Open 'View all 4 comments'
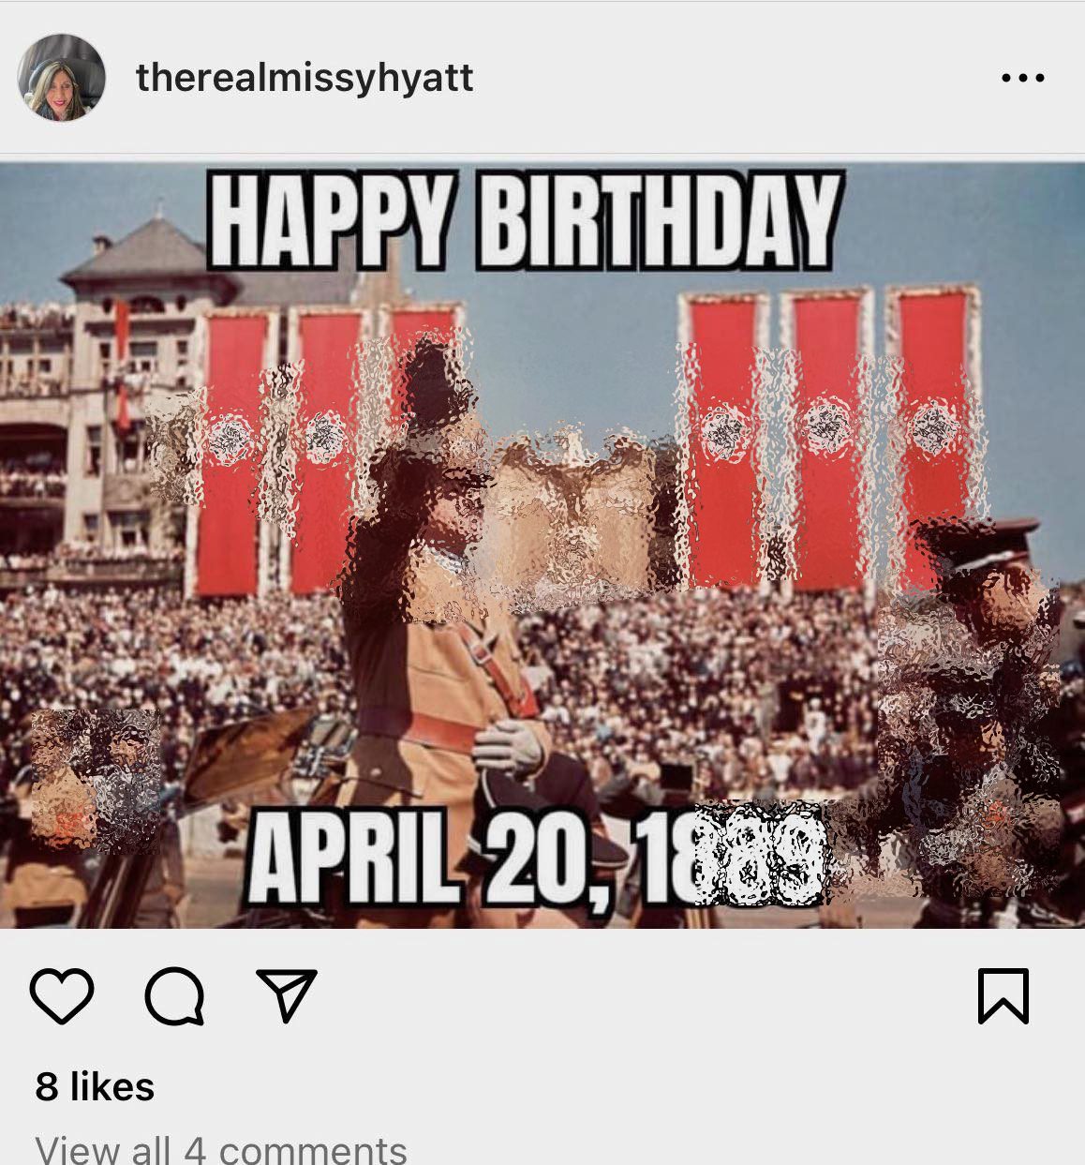This screenshot has height=1165, width=1085. (221, 1150)
